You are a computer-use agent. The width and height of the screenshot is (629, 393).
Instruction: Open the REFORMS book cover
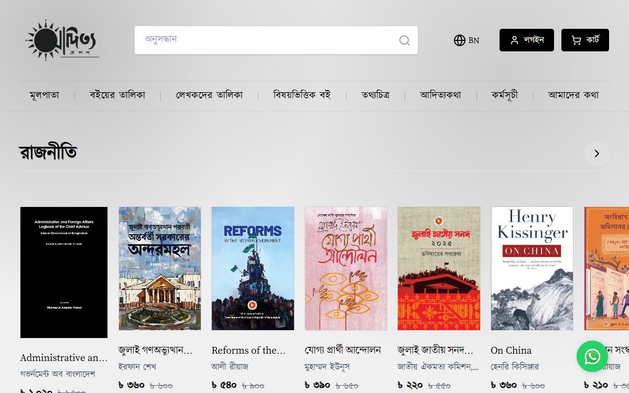[253, 268]
